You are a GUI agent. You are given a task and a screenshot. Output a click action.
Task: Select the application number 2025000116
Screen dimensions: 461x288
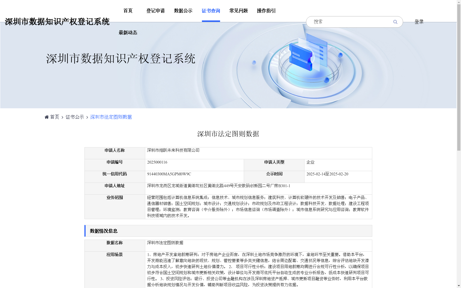point(157,162)
